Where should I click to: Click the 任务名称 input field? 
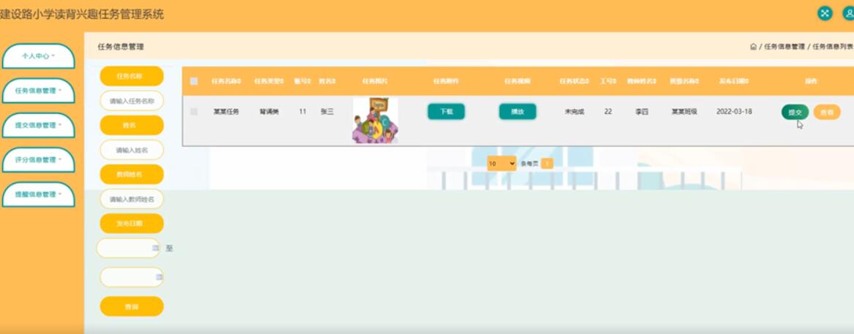pyautogui.click(x=132, y=101)
